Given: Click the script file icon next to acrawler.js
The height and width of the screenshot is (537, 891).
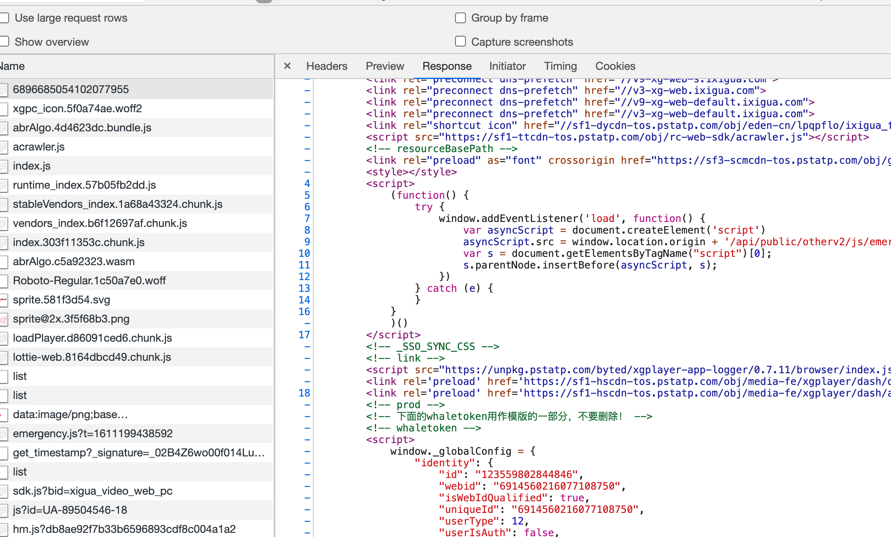Looking at the screenshot, I should [4, 147].
